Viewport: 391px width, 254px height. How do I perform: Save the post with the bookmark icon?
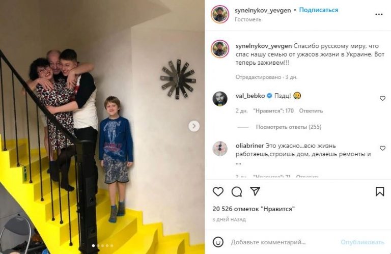[380, 191]
